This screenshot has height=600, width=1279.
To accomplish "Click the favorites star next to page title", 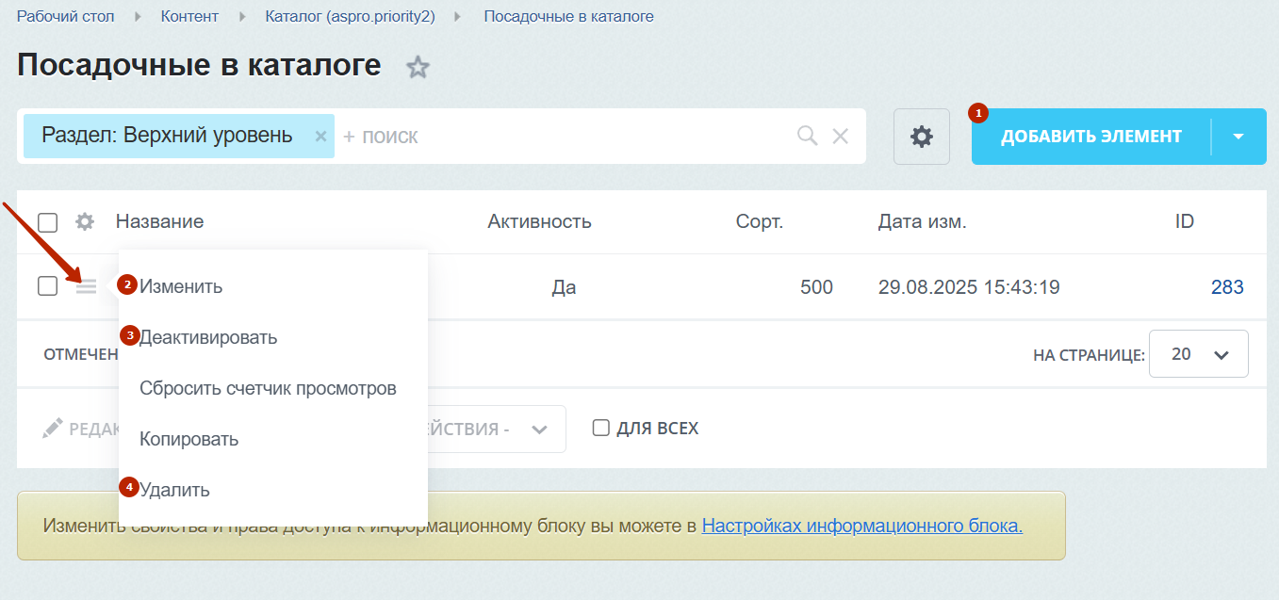I will pyautogui.click(x=417, y=67).
